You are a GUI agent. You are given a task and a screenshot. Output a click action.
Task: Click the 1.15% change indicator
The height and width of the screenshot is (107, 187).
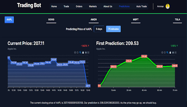(174, 46)
